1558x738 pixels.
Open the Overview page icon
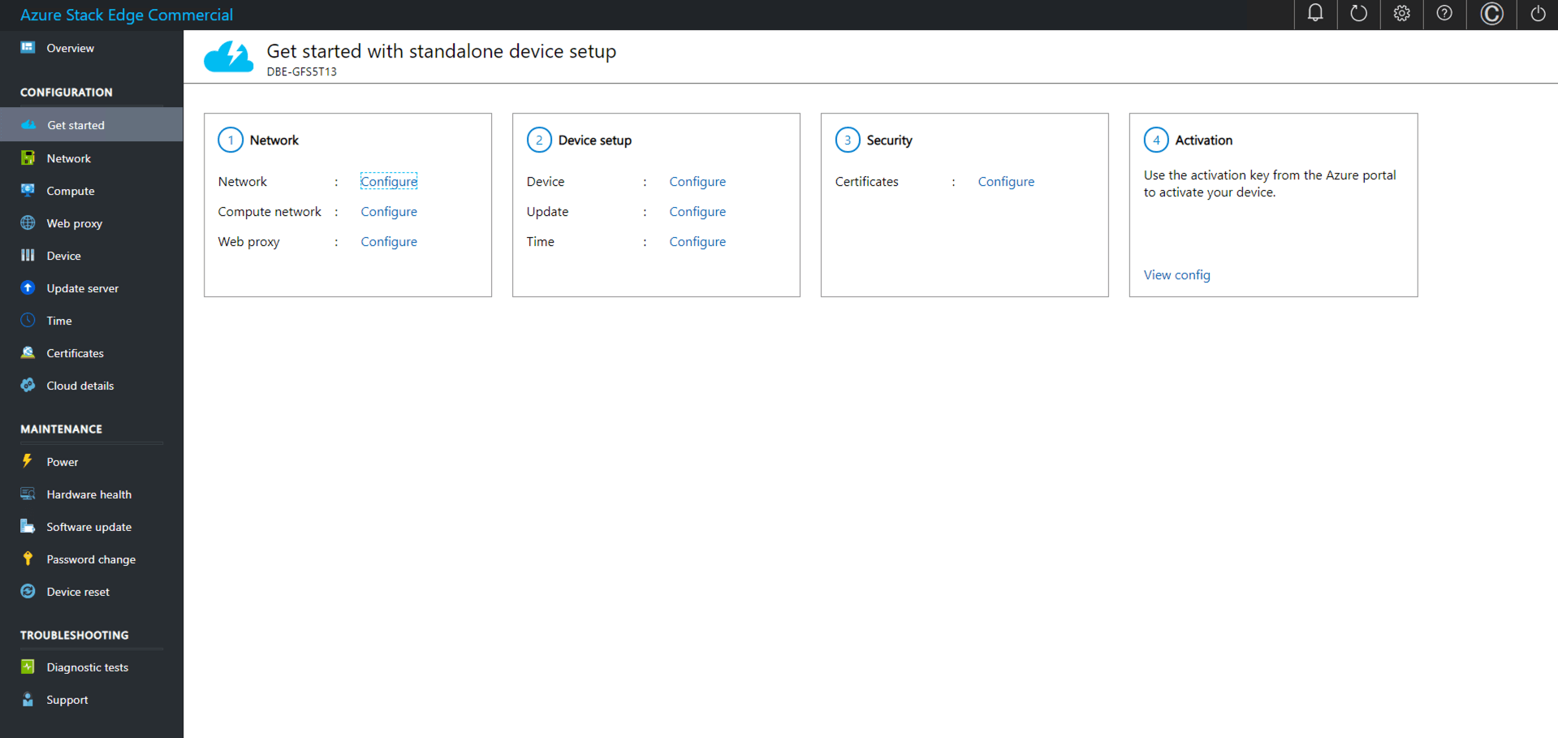point(28,47)
